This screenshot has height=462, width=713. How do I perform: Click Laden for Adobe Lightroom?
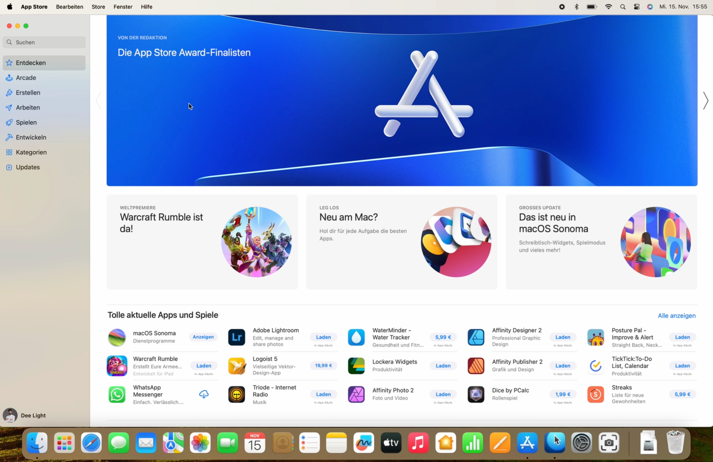pyautogui.click(x=323, y=337)
